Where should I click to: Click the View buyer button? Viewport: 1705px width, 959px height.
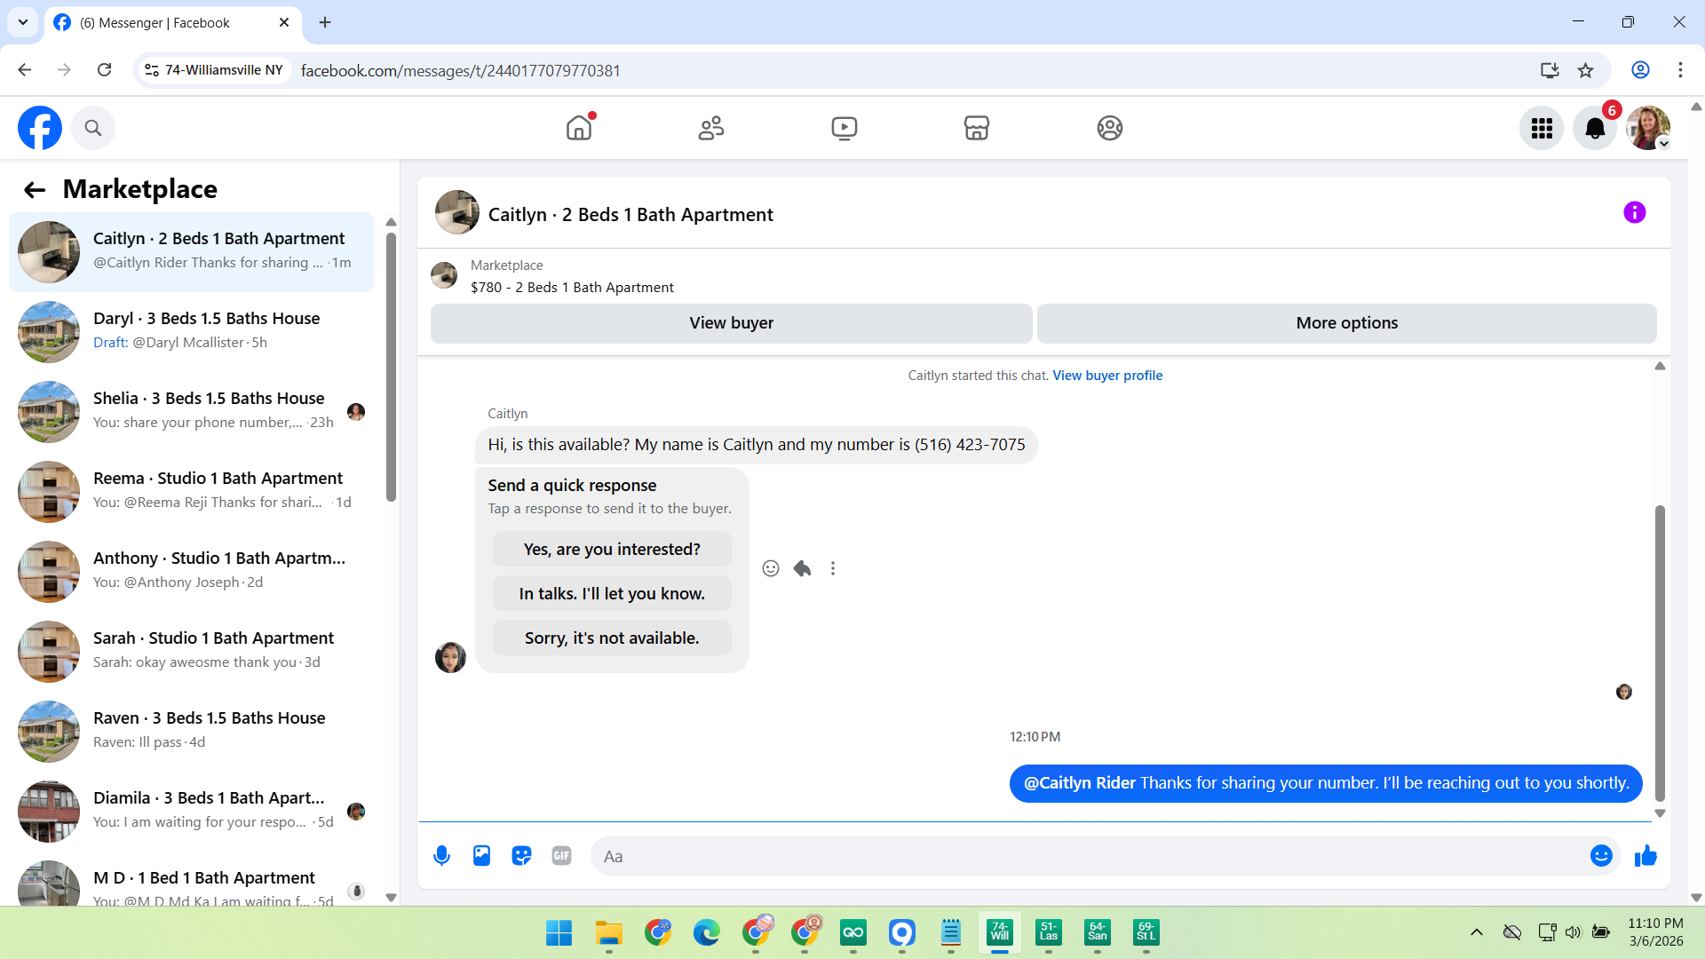(731, 323)
